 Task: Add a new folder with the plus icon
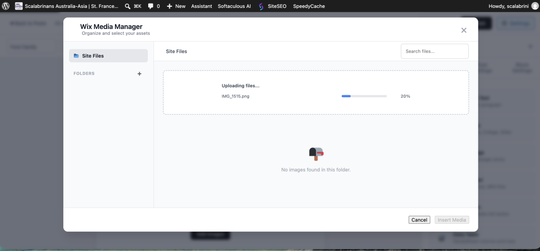click(x=139, y=74)
